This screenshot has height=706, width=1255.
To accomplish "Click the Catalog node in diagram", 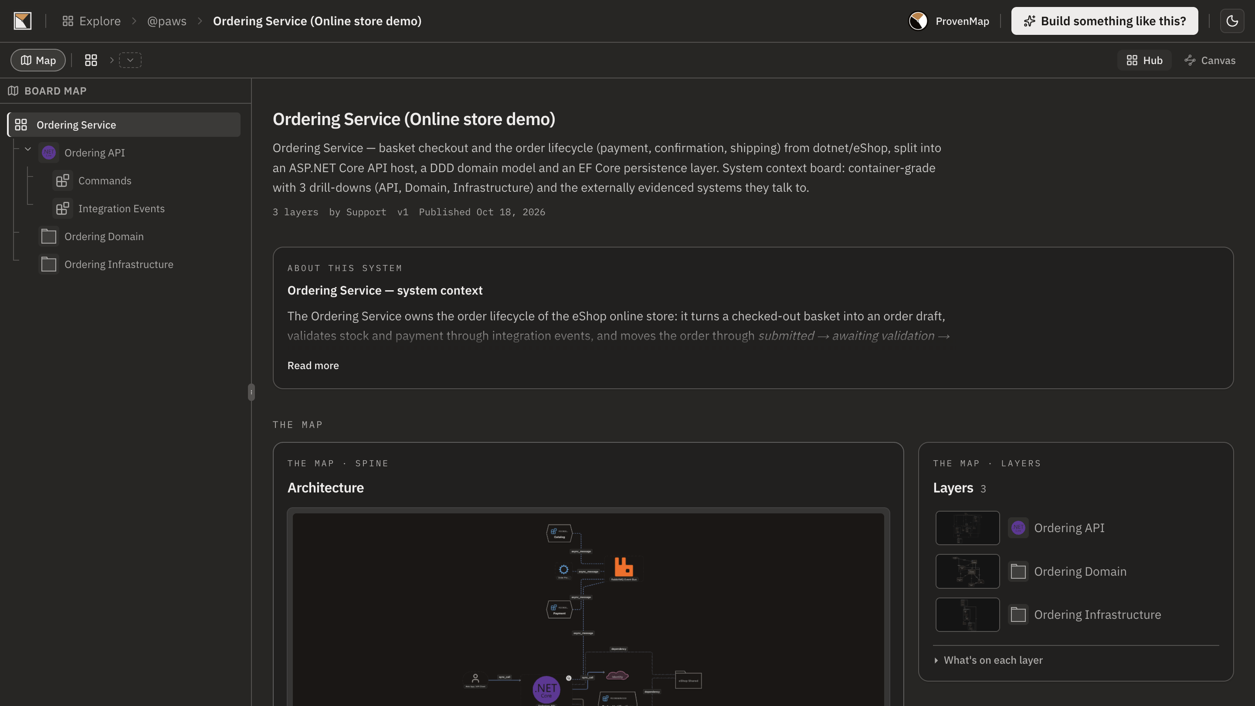I will (x=559, y=533).
